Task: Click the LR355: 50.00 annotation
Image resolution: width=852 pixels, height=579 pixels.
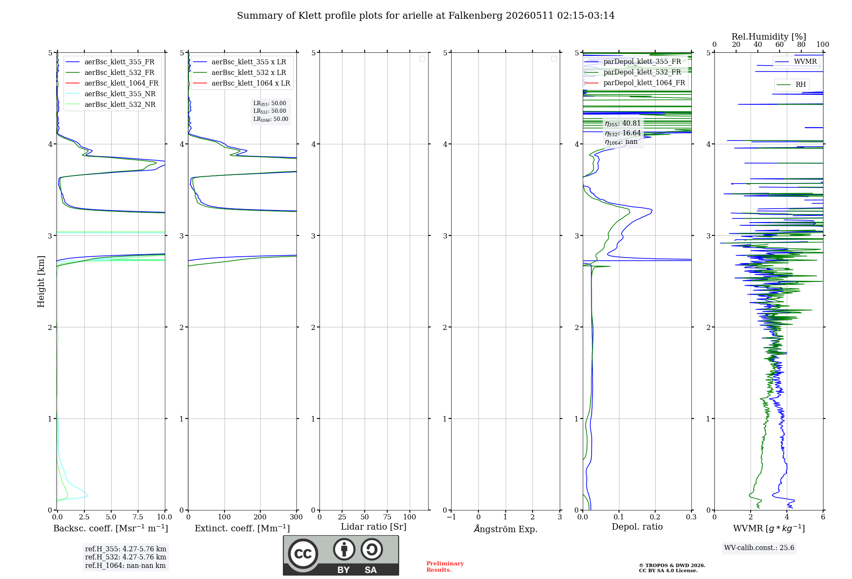Action: [270, 103]
